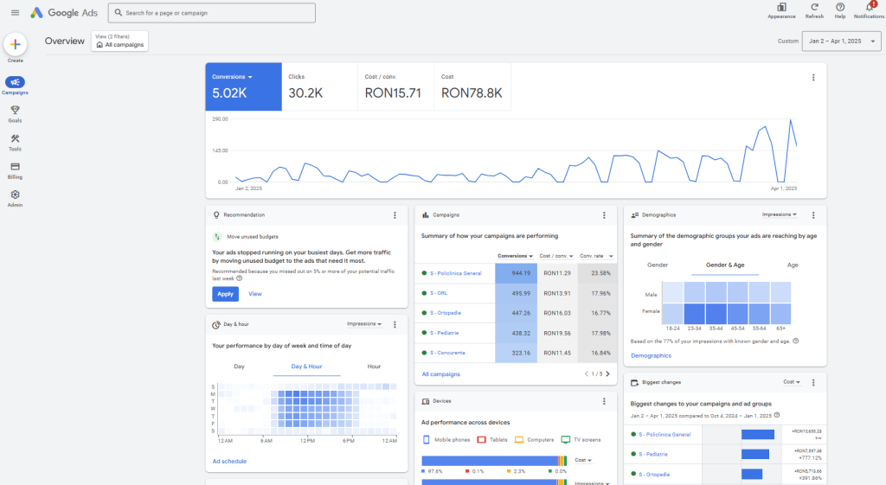Open the Notifications bell
The width and height of the screenshot is (886, 485).
pos(869,8)
